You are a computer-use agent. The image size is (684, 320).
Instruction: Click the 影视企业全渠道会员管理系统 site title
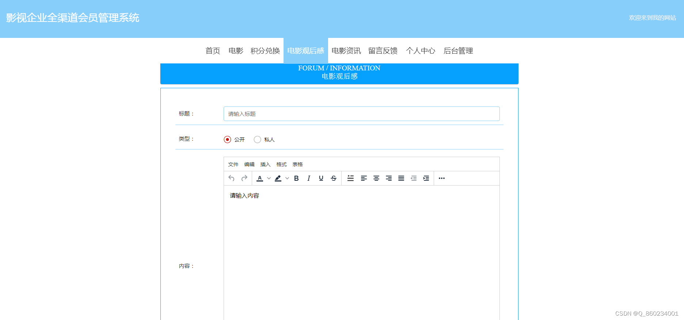(72, 17)
